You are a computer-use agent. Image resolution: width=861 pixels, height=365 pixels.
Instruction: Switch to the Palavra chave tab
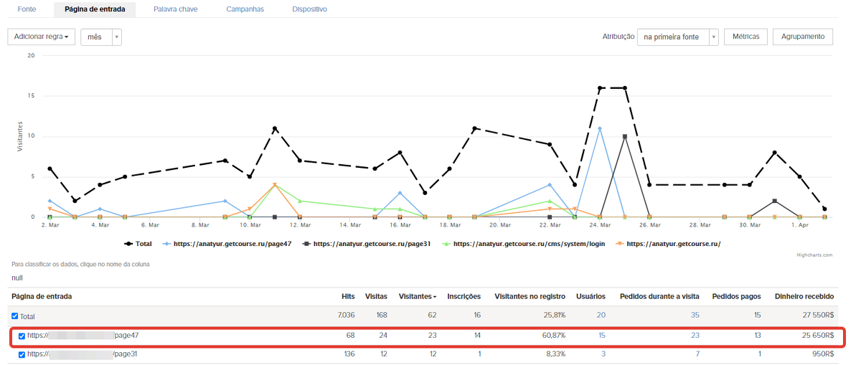pyautogui.click(x=175, y=9)
